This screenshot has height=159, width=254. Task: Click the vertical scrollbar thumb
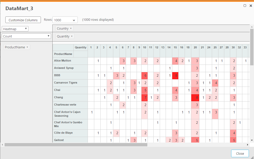(x=251, y=47)
